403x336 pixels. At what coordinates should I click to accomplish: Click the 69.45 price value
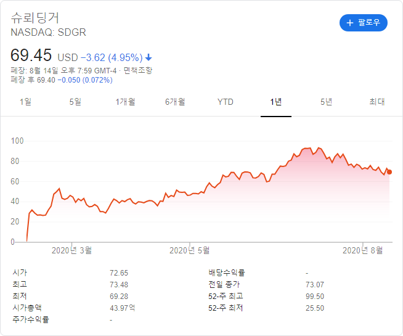tap(31, 55)
